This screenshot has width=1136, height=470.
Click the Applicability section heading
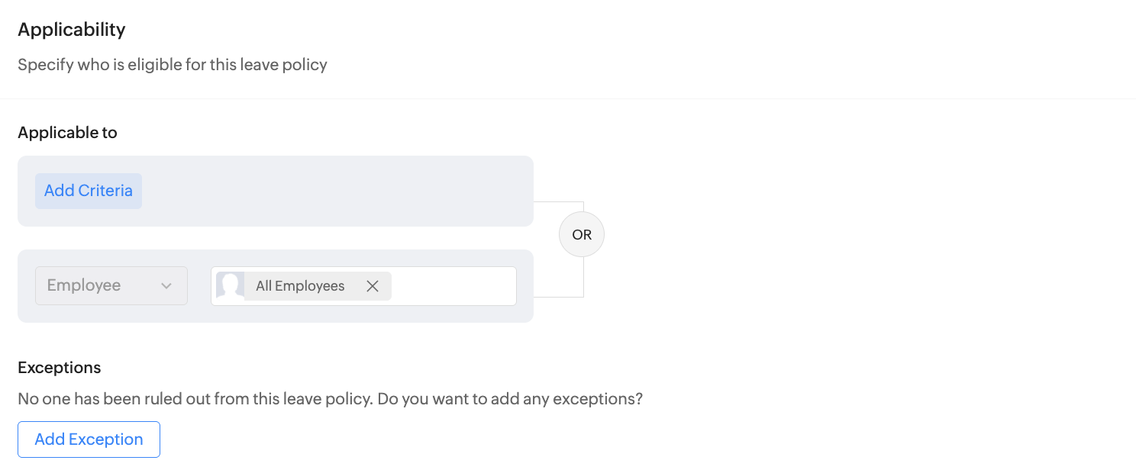tap(72, 30)
